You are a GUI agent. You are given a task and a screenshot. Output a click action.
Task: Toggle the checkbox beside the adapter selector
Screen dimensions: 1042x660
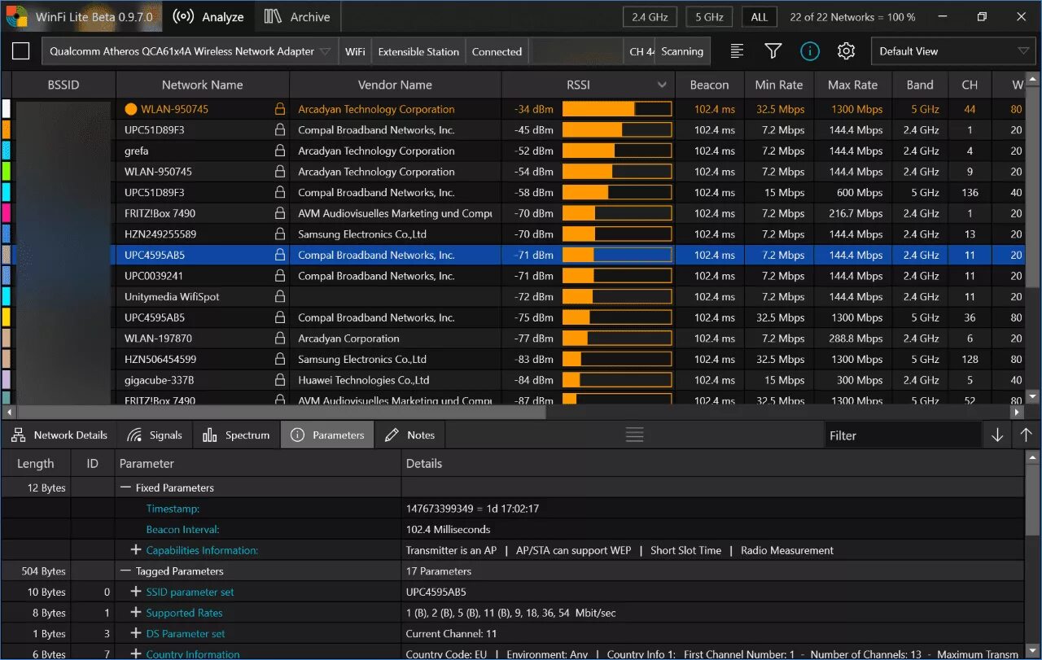[x=21, y=51]
